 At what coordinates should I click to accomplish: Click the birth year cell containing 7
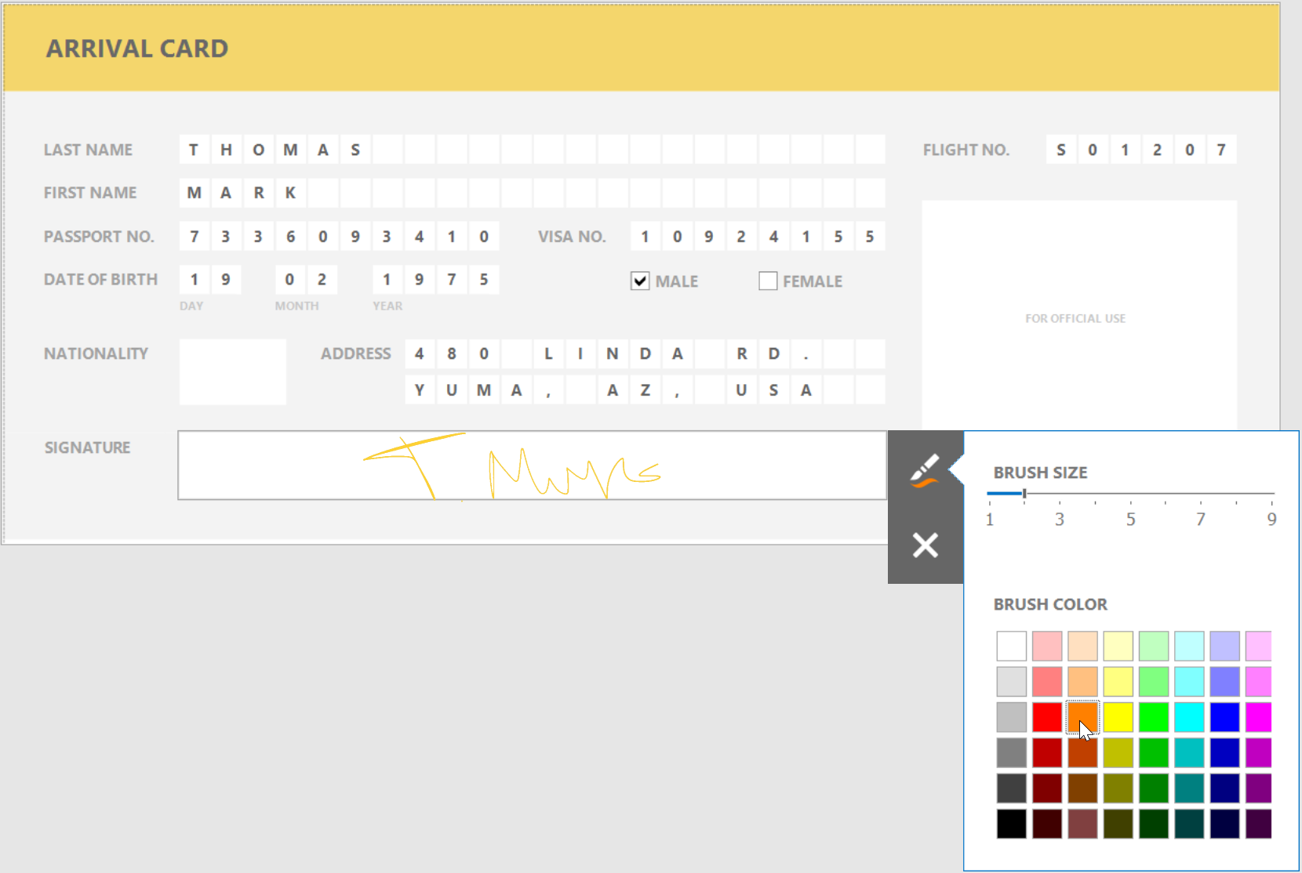point(452,280)
